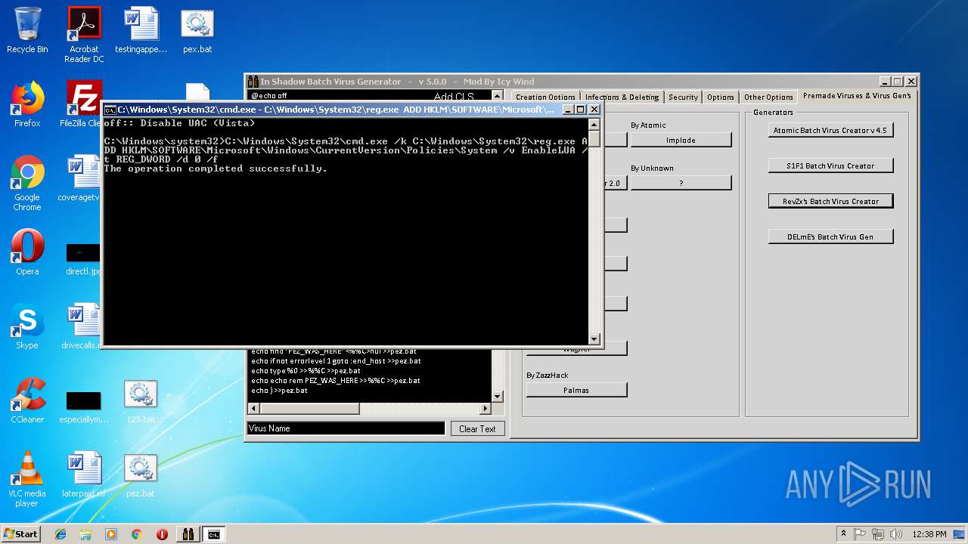This screenshot has width=968, height=544.
Task: Open the Opera desktop shortcut
Action: point(27,252)
